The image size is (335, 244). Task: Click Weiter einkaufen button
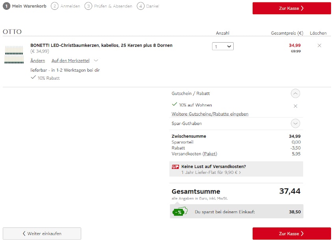[42, 233]
